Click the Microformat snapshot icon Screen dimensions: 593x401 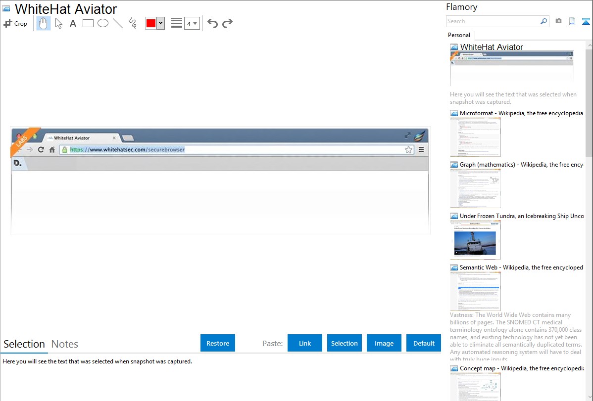pos(454,113)
